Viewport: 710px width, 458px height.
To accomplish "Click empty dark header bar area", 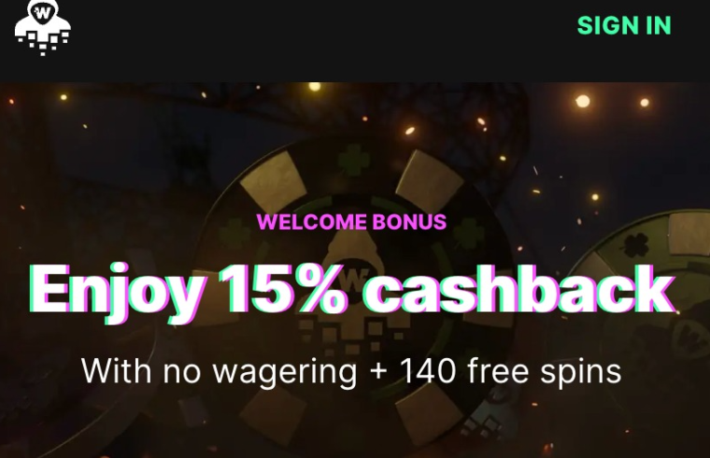I will [x=317, y=40].
